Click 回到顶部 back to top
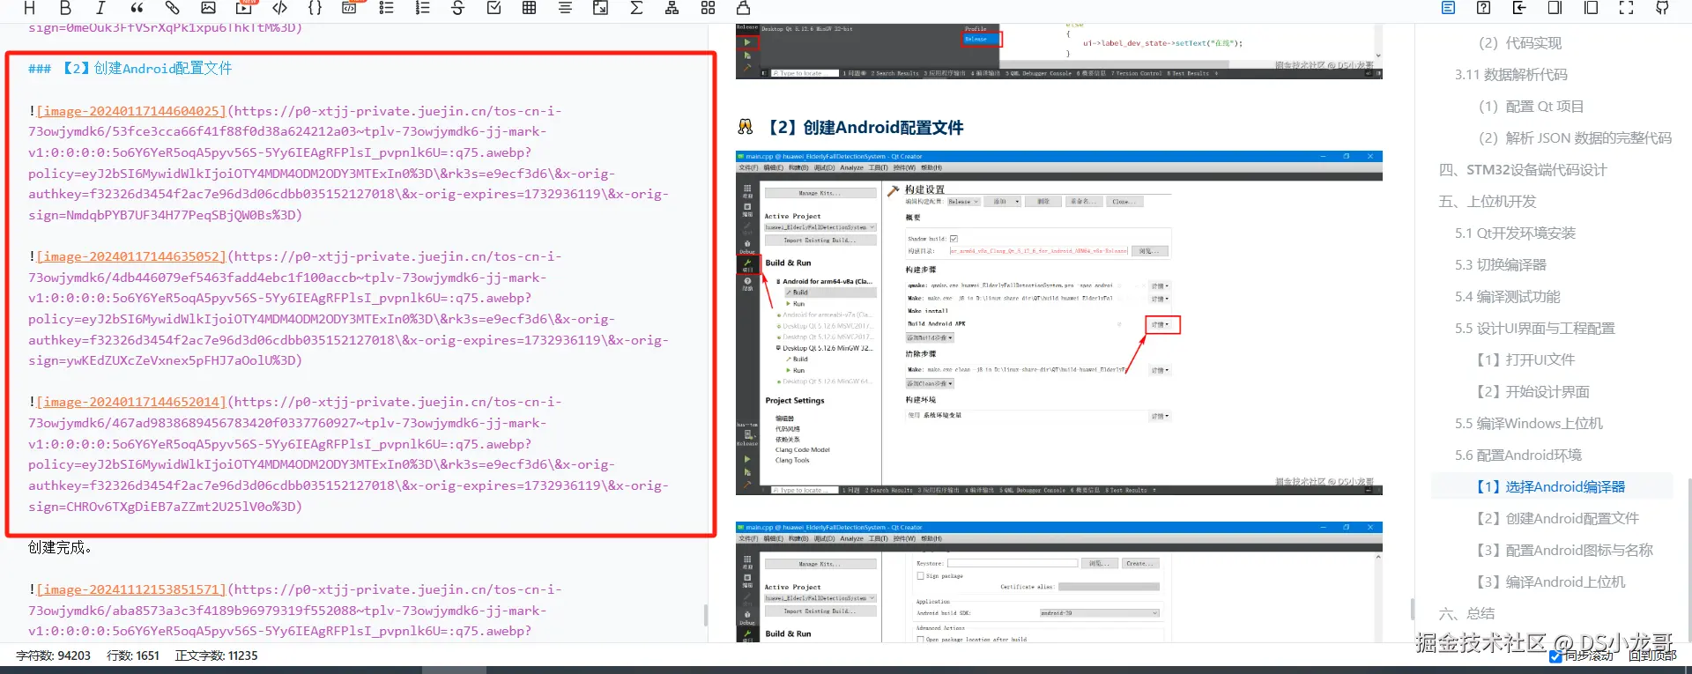This screenshot has height=674, width=1692. click(x=1651, y=656)
